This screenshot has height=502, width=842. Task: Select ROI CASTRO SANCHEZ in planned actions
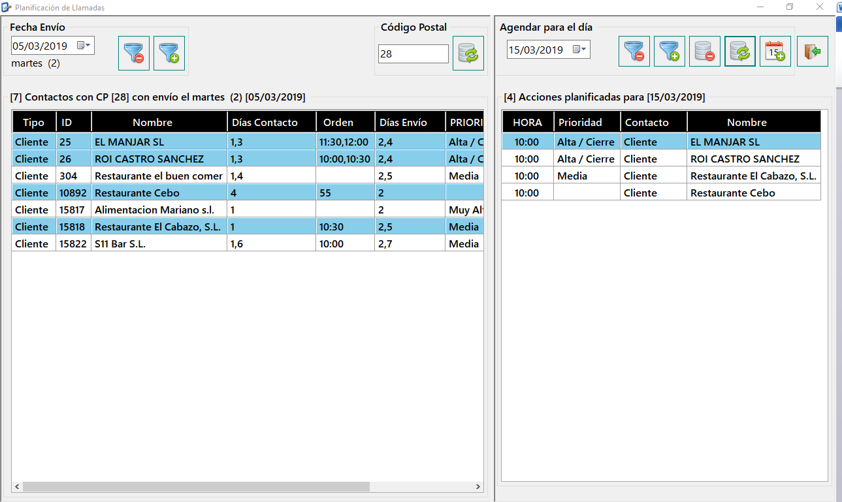point(661,159)
